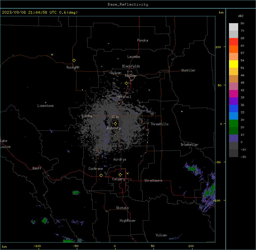This screenshot has height=250, width=256.
Task: Click the white asterisk marker east of Innisfail
Action: (x=149, y=90)
